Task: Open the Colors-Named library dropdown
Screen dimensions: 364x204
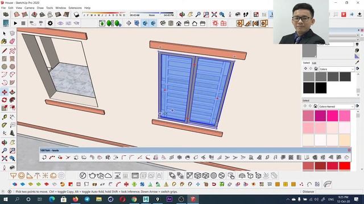Action: [336, 107]
